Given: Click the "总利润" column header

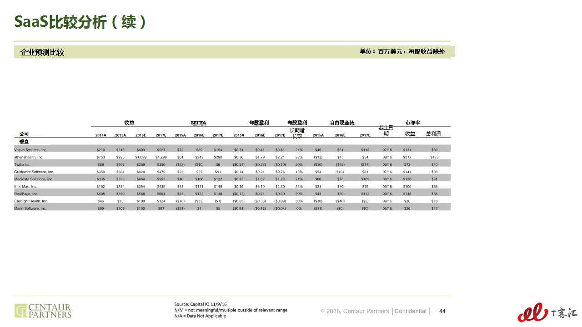Looking at the screenshot, I should (433, 134).
